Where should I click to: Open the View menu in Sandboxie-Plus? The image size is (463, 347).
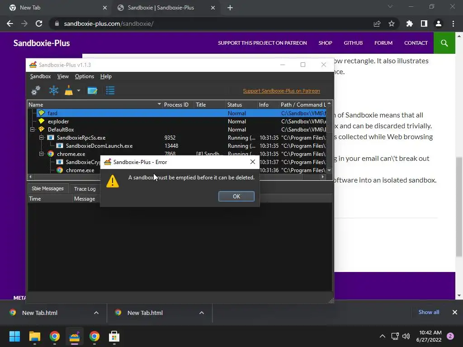(x=63, y=76)
